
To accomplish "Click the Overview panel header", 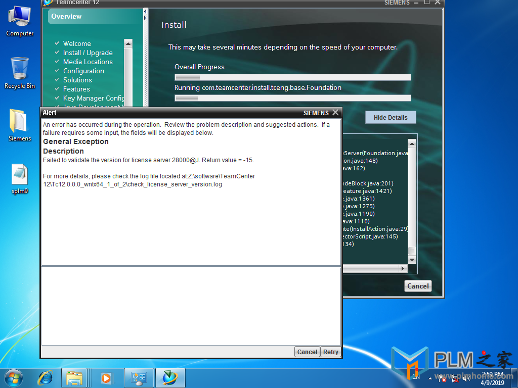I will [95, 17].
